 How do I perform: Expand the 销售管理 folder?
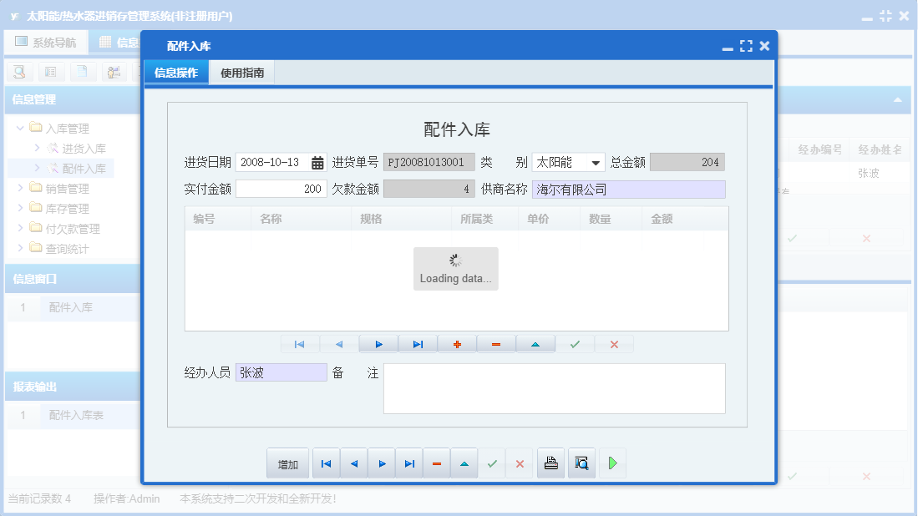[x=22, y=188]
